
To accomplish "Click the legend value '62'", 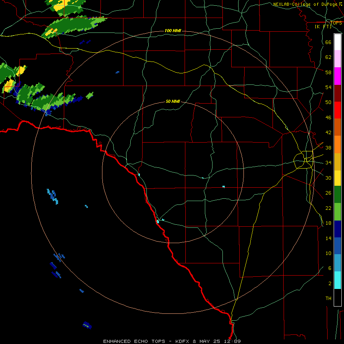I will tap(328, 57).
